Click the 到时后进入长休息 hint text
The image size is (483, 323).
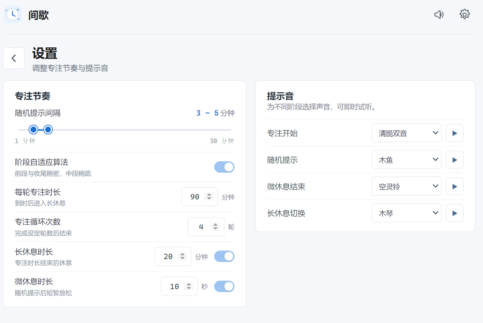click(40, 203)
